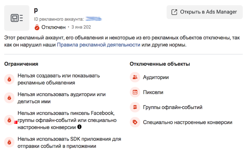Viewport: 246px width, 153px height.
Task: Click the blurred ad account ID
Action: [x=93, y=19]
